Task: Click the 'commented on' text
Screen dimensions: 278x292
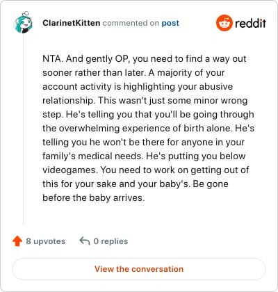Action: coord(131,23)
